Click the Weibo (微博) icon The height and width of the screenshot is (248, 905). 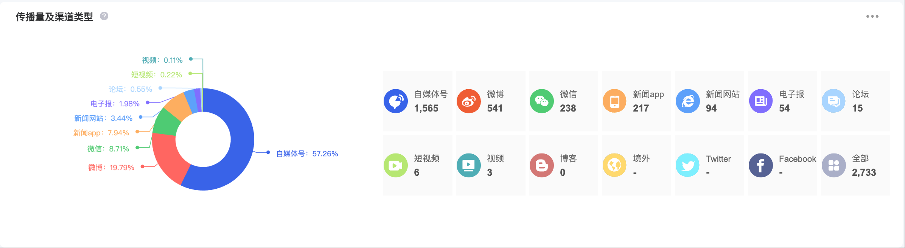(x=469, y=101)
